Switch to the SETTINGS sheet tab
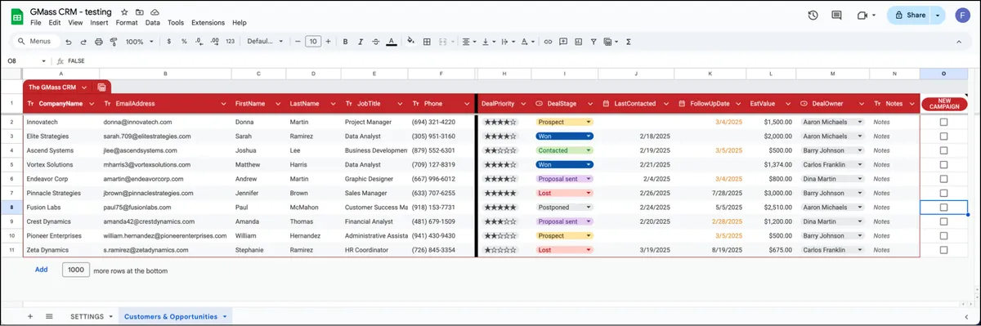This screenshot has height=326, width=981. click(87, 316)
